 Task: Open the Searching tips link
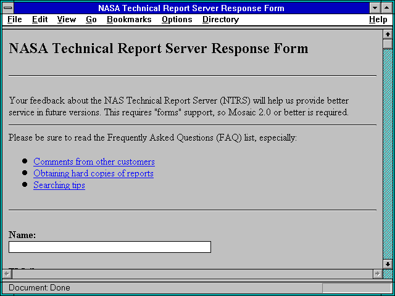tap(59, 185)
